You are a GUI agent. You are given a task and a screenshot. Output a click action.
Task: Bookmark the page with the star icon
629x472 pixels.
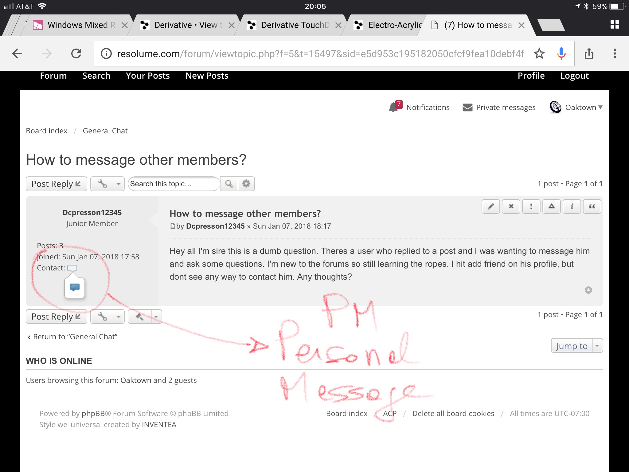click(x=539, y=54)
